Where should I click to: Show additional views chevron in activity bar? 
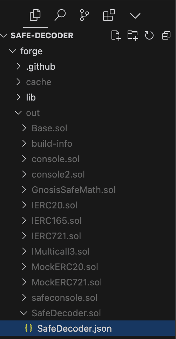(x=135, y=16)
